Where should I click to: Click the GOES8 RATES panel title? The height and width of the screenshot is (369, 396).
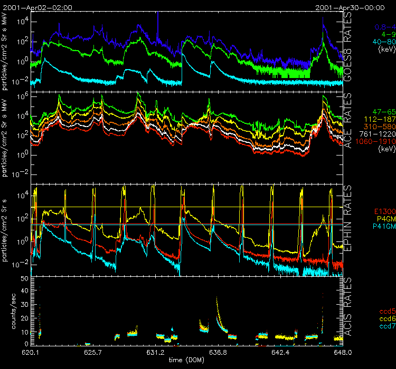click(x=348, y=50)
